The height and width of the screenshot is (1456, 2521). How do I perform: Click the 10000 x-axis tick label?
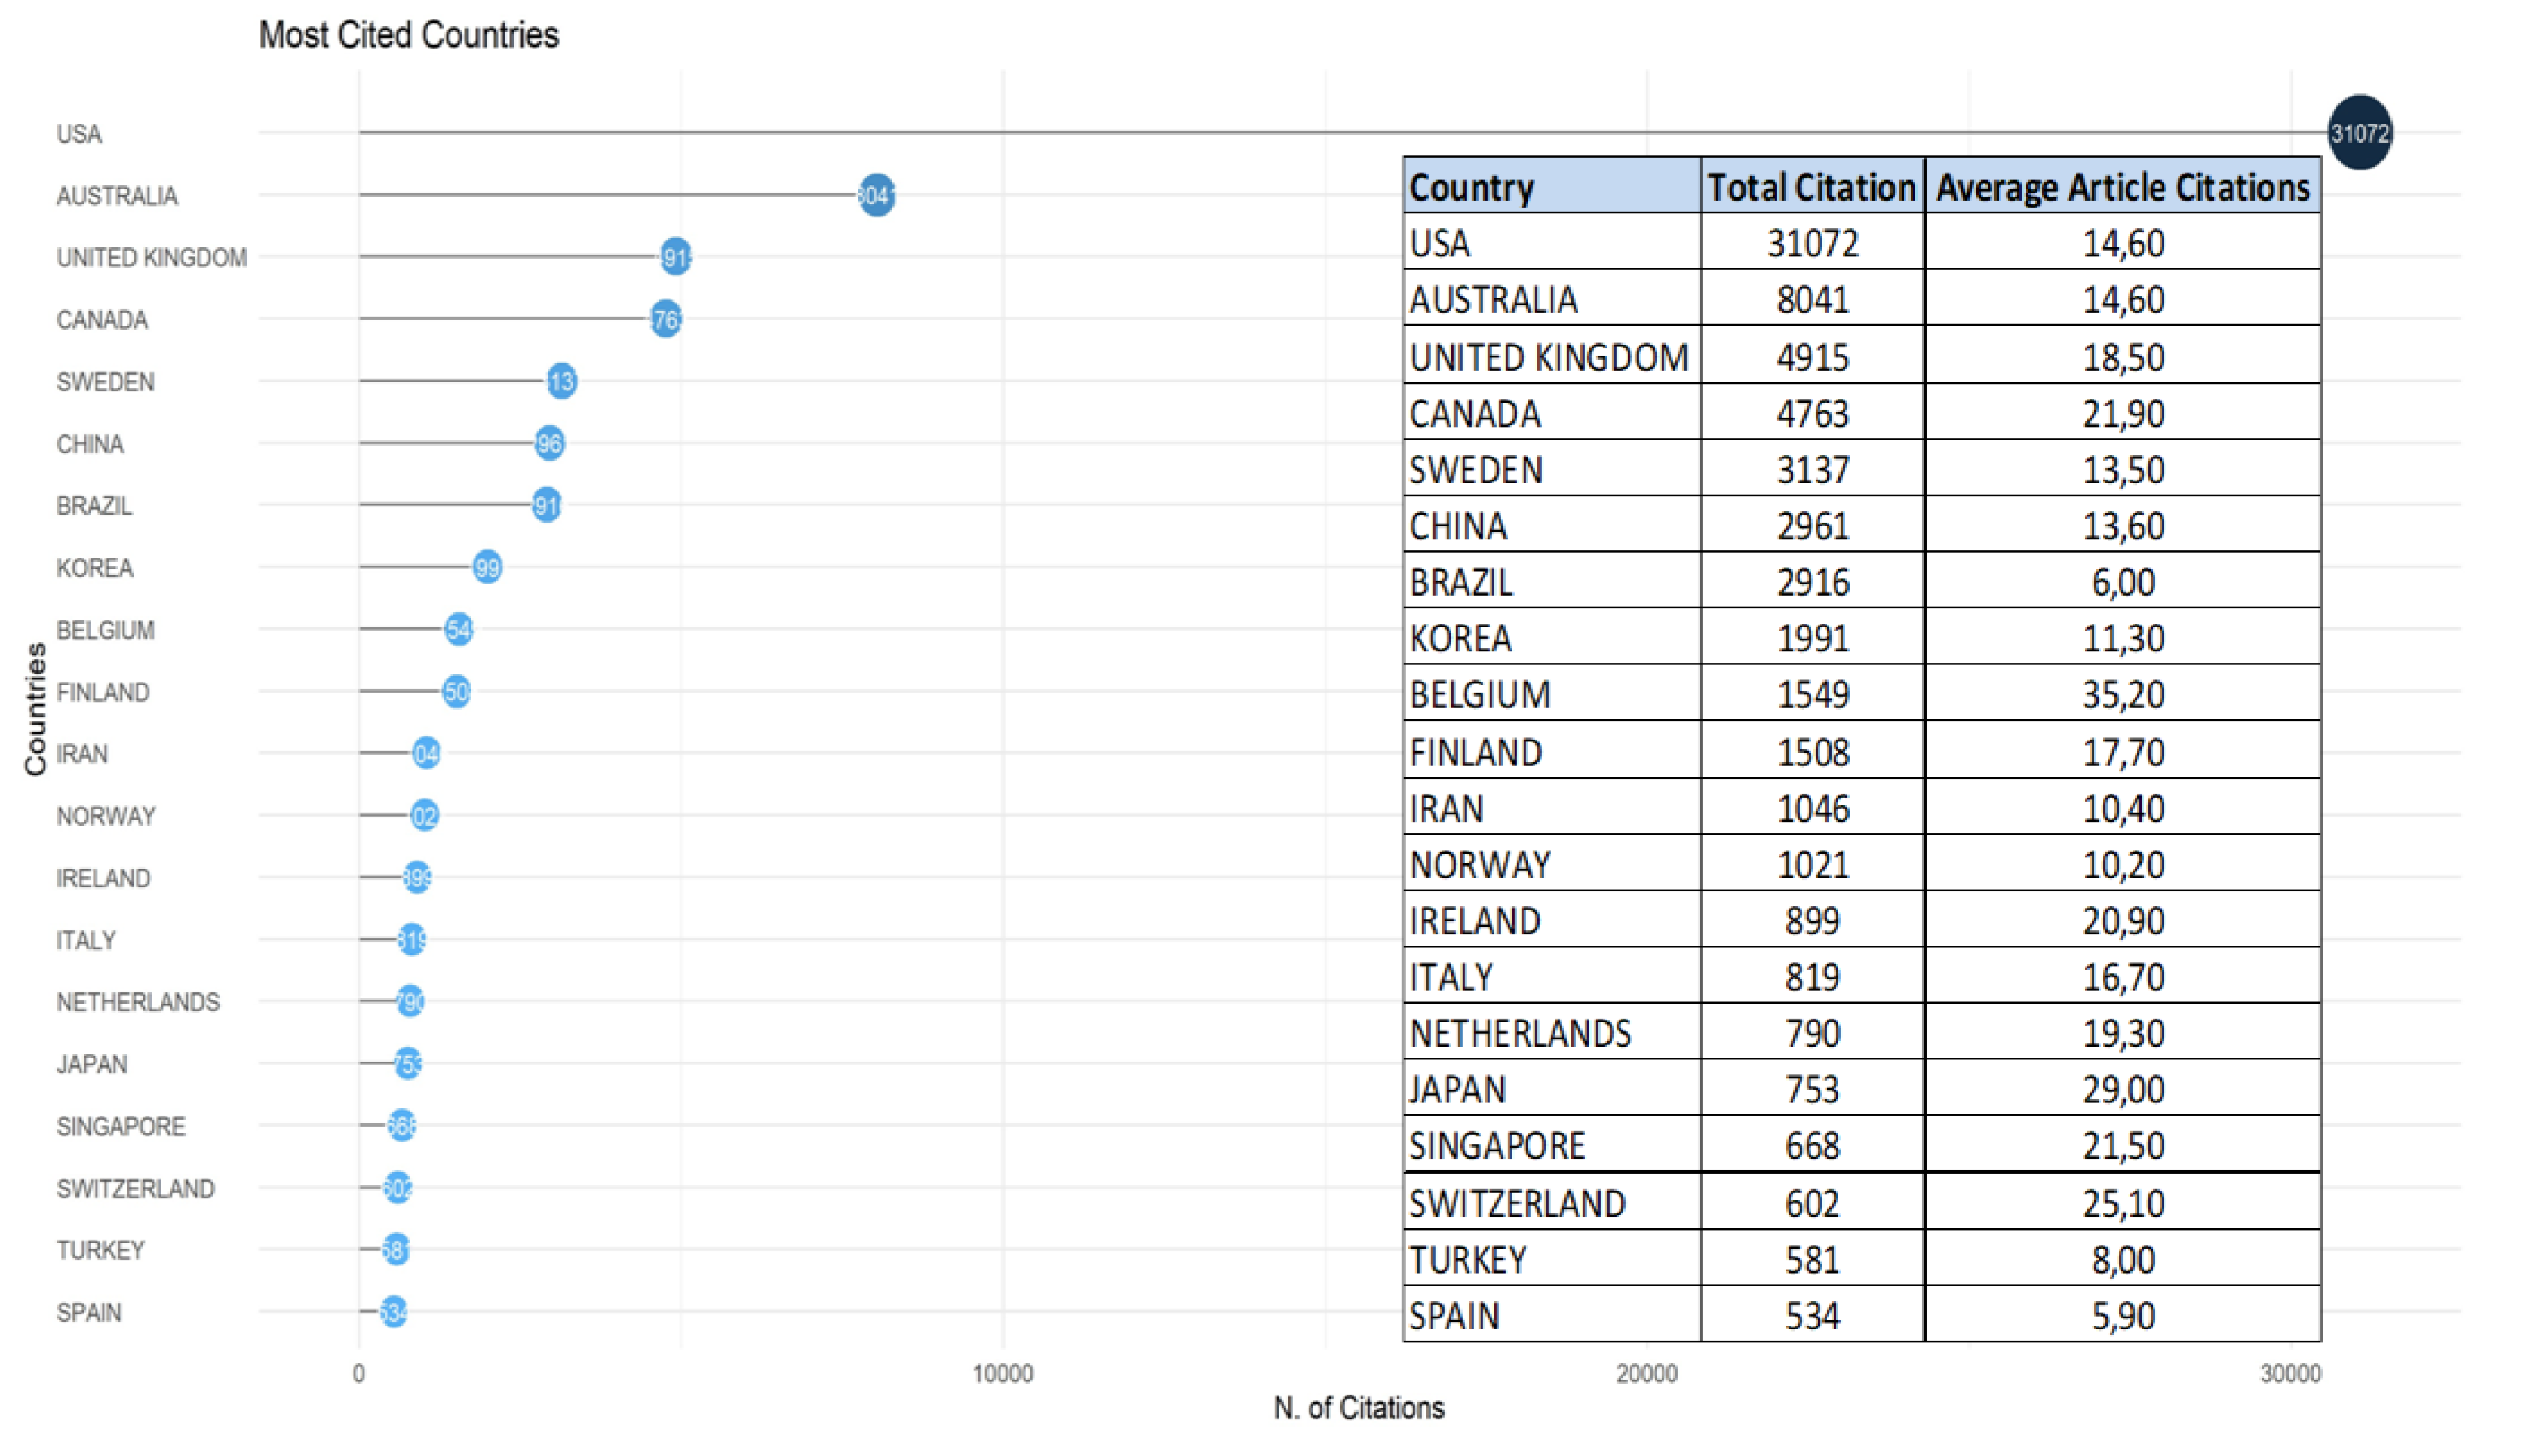point(1003,1374)
